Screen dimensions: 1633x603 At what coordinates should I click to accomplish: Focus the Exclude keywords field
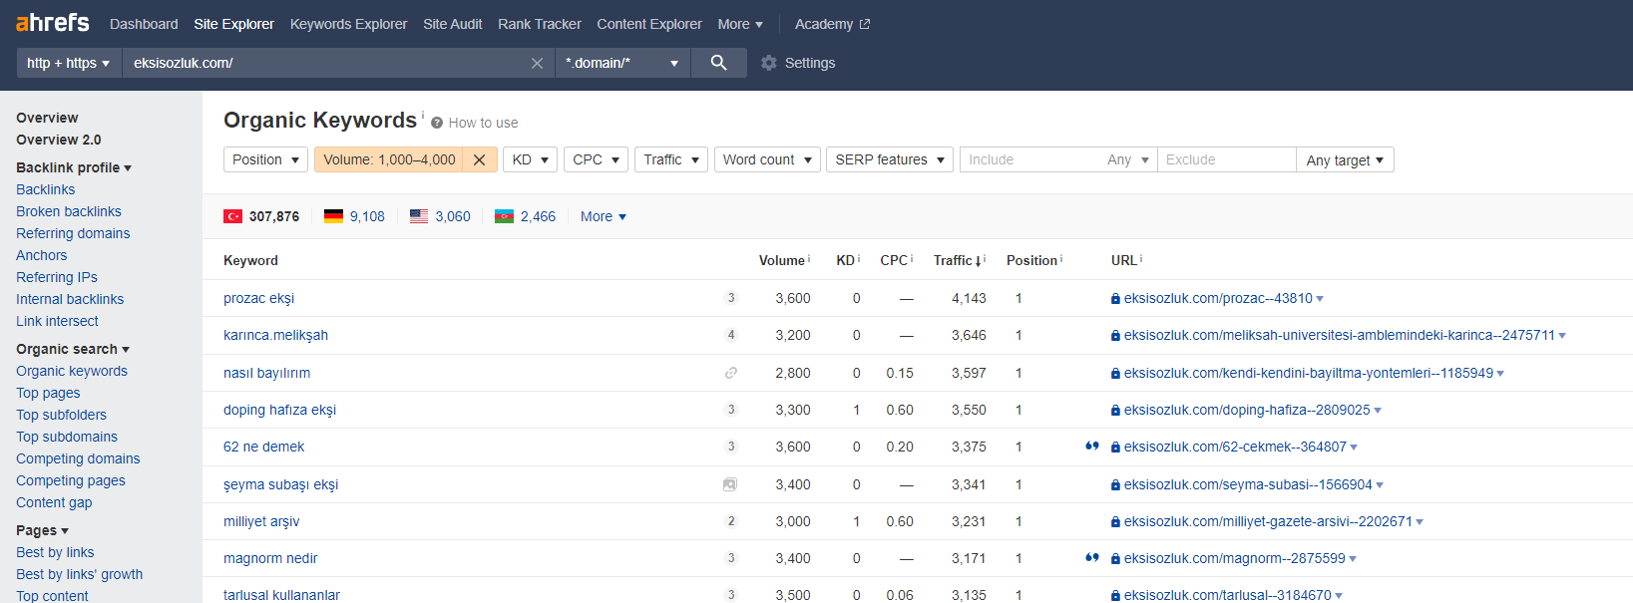1226,159
